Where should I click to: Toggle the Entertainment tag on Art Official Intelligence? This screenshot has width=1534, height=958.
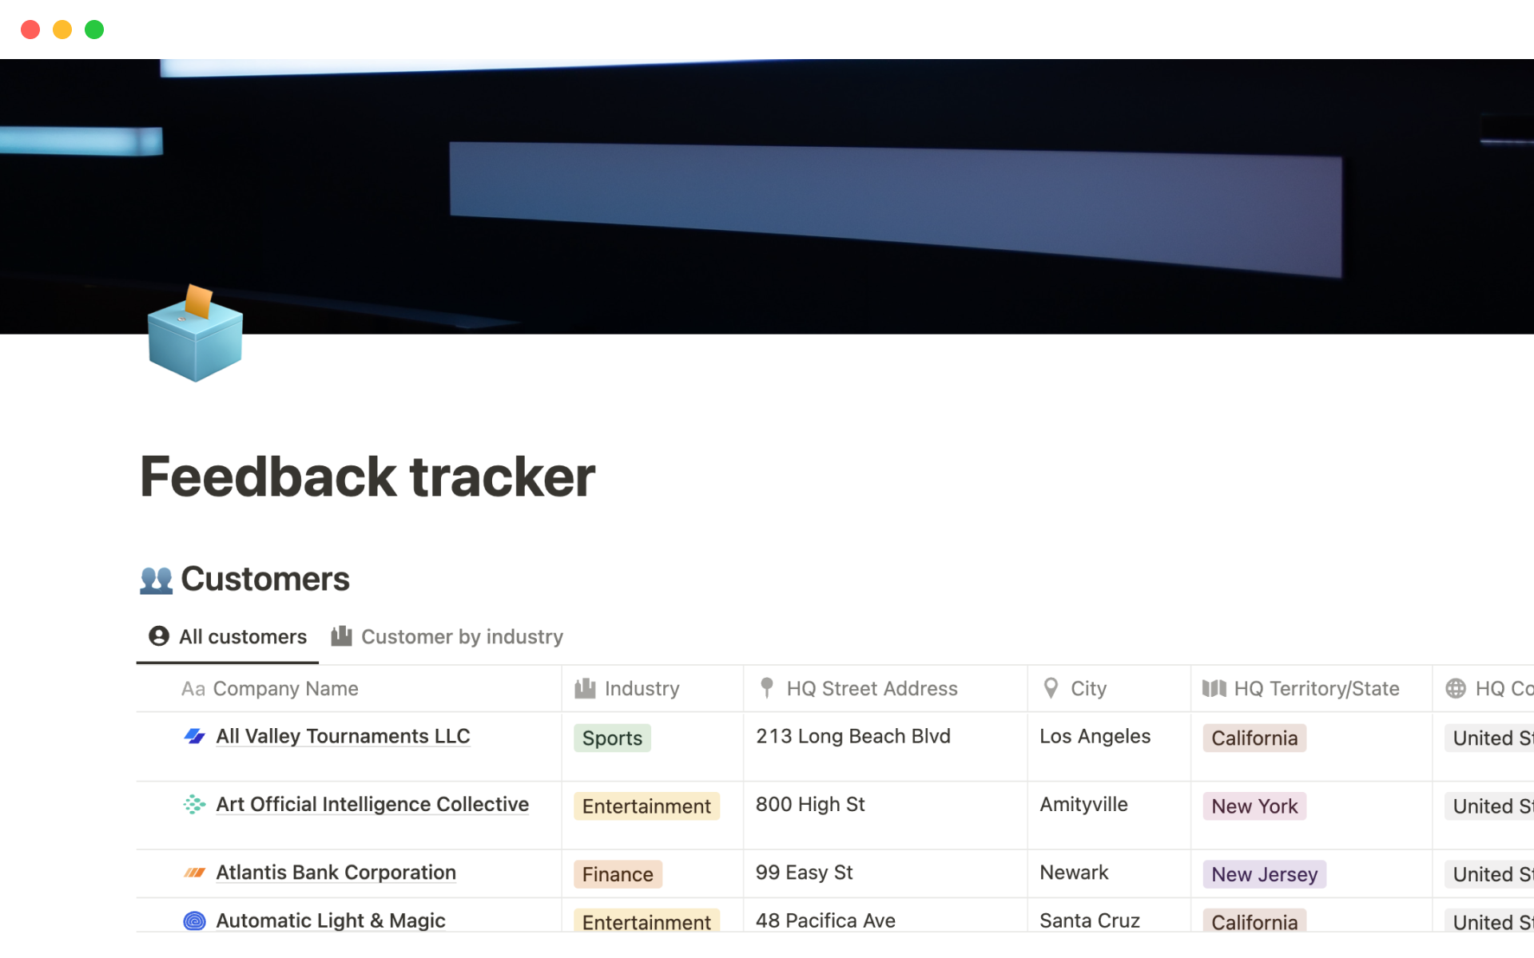click(646, 803)
